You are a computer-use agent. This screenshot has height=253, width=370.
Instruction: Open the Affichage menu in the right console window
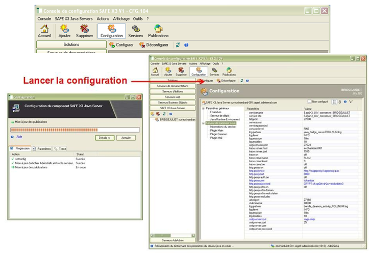click(205, 64)
